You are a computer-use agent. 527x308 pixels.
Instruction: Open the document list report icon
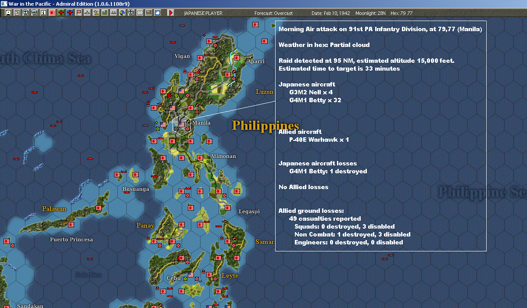pyautogui.click(x=17, y=13)
